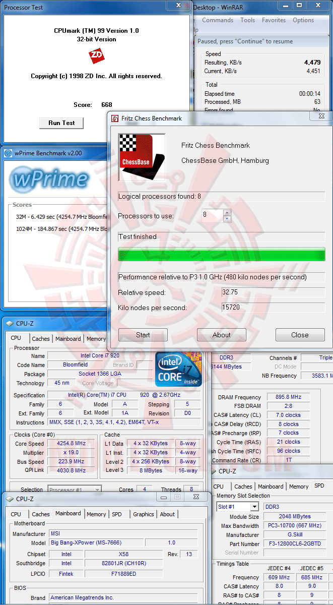Select CPU tab in SPD CPU-Z window

click(x=219, y=487)
